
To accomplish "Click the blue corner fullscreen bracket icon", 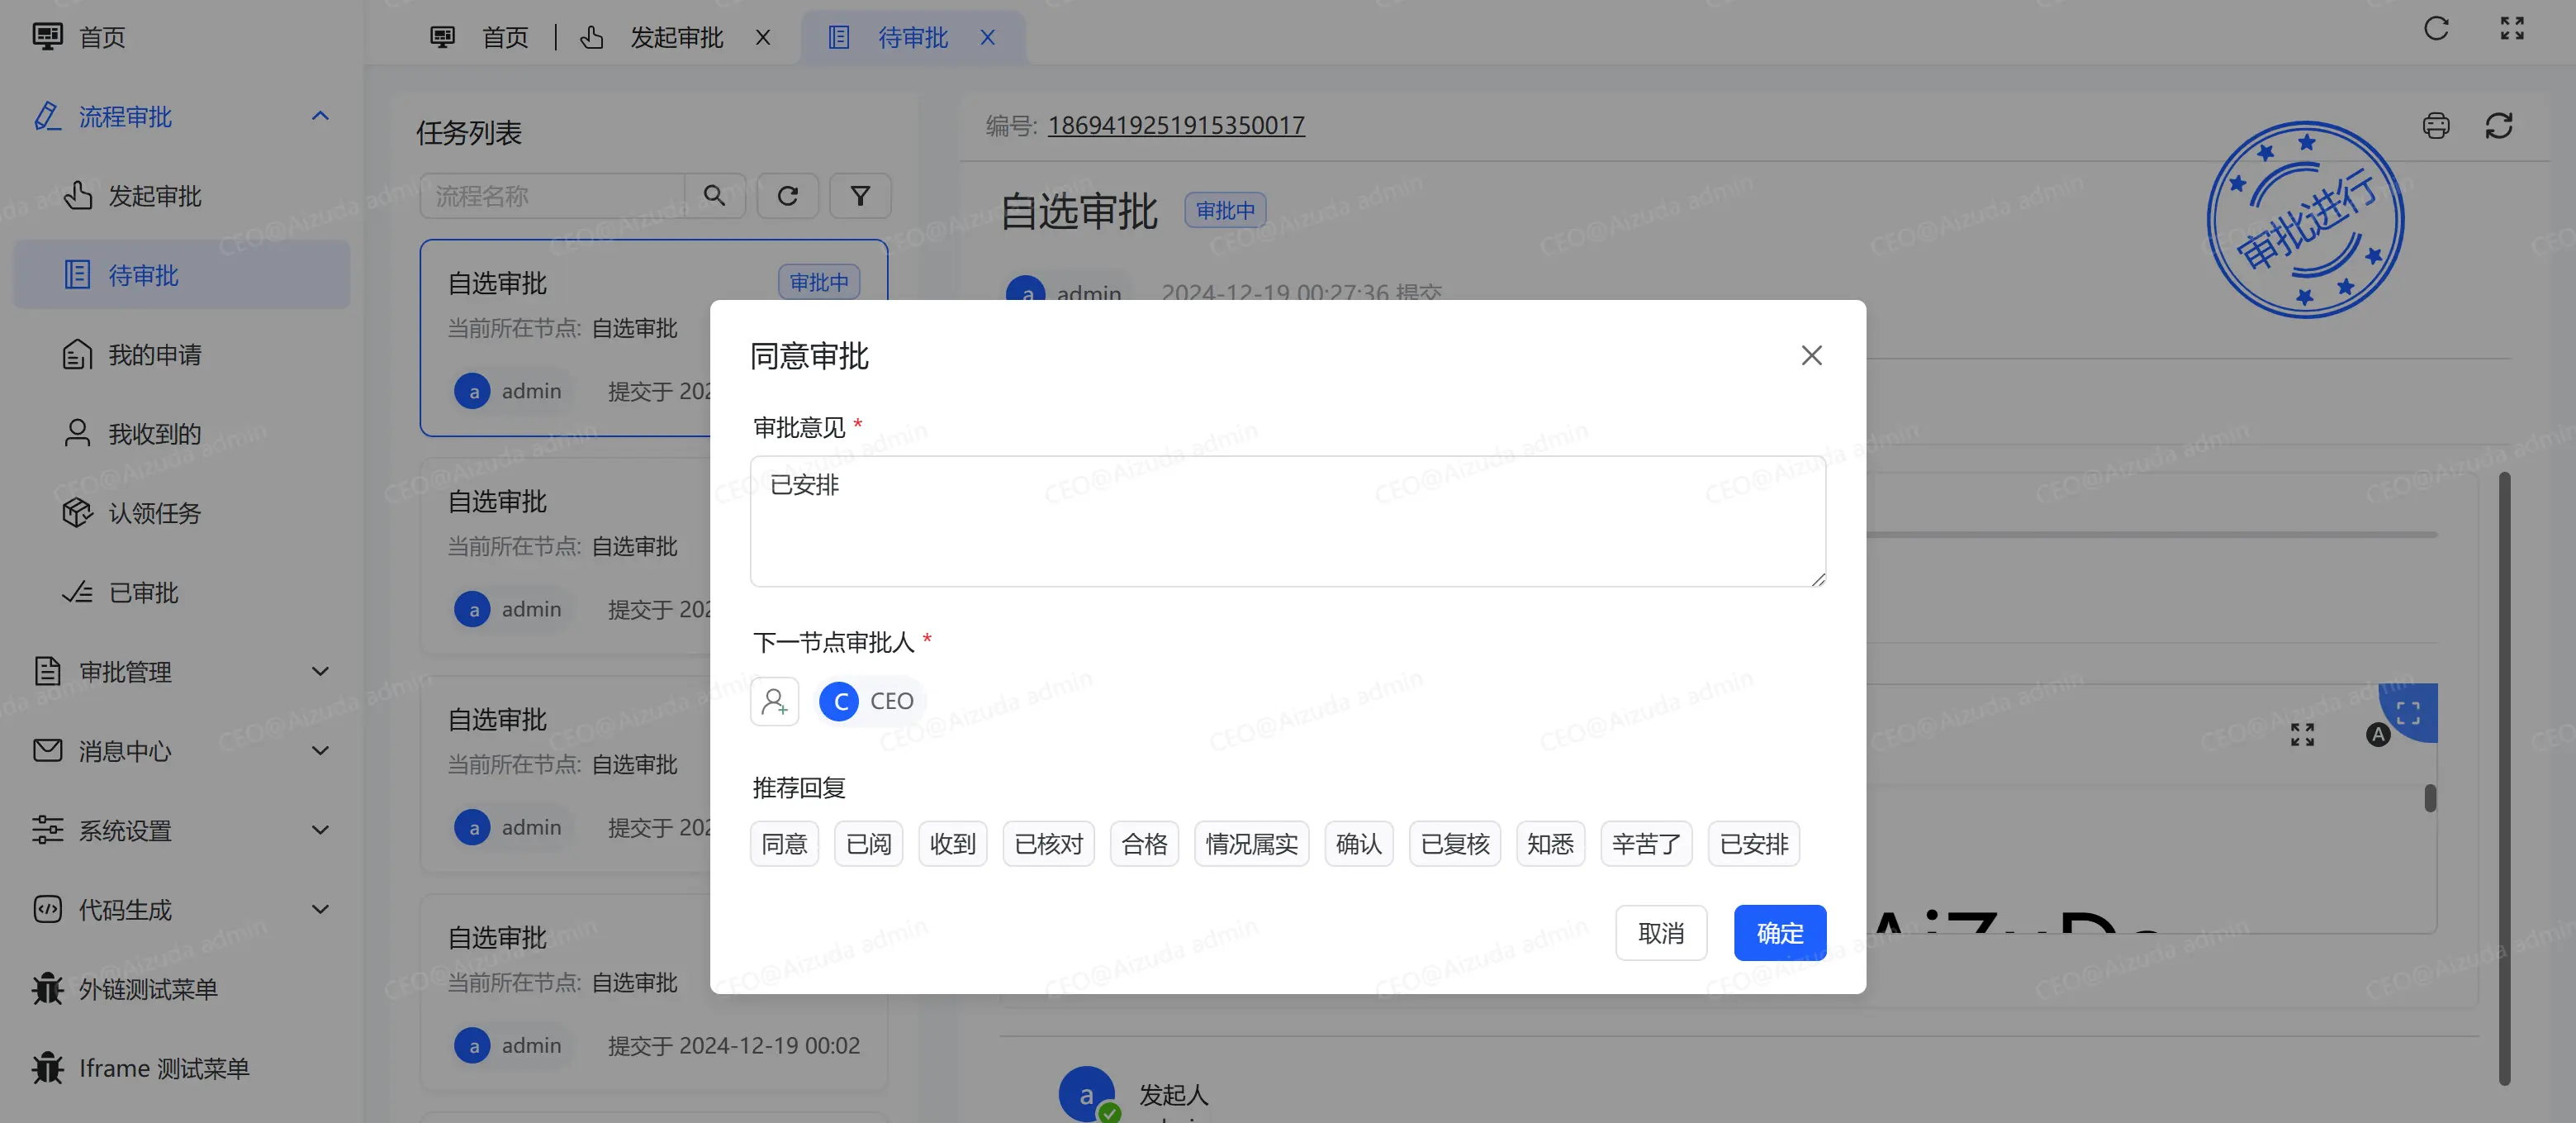I will pyautogui.click(x=2409, y=712).
